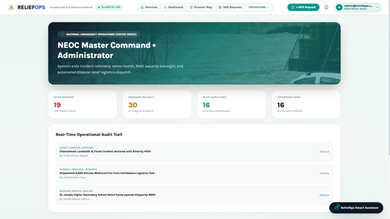The image size is (390, 219).
Task: Click the 'By: Coordinator Priya' text
Action: pos(73,177)
